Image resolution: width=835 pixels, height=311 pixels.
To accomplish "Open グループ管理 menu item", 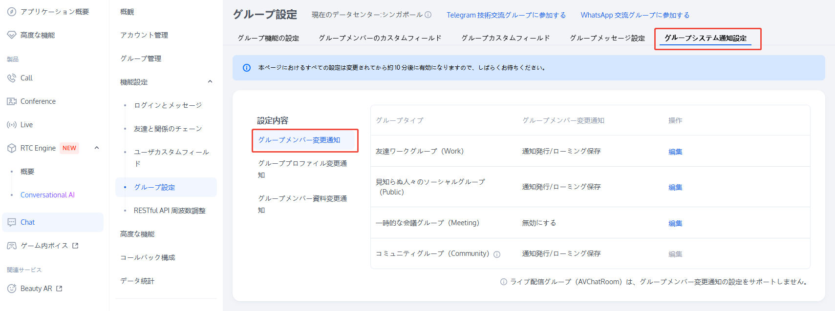I will [141, 58].
